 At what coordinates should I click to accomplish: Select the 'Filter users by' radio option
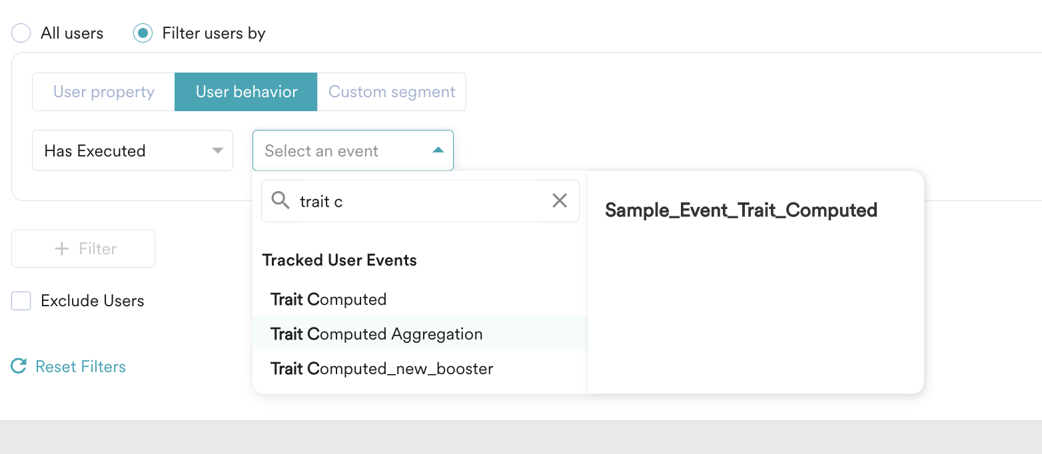coord(143,33)
